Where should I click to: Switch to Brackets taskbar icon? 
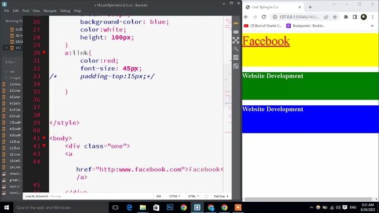coord(197,208)
